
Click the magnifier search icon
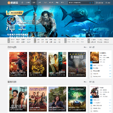click(93, 3)
